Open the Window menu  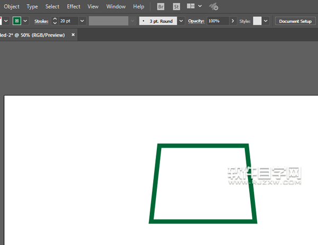(116, 7)
